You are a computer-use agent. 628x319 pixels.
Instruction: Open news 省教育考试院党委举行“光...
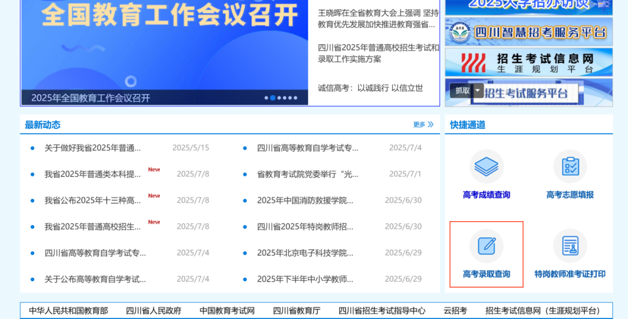pos(308,174)
